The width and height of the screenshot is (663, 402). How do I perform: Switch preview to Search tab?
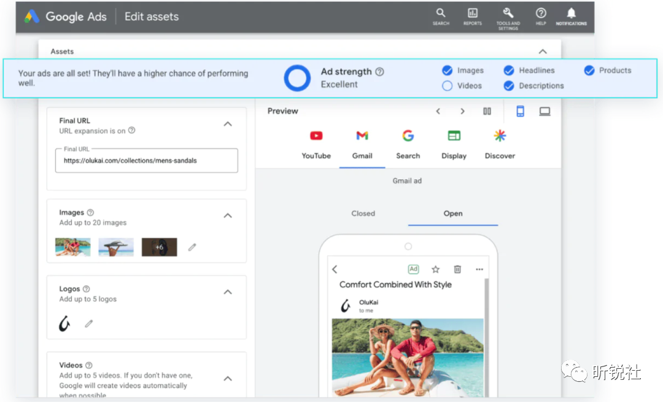(x=408, y=145)
